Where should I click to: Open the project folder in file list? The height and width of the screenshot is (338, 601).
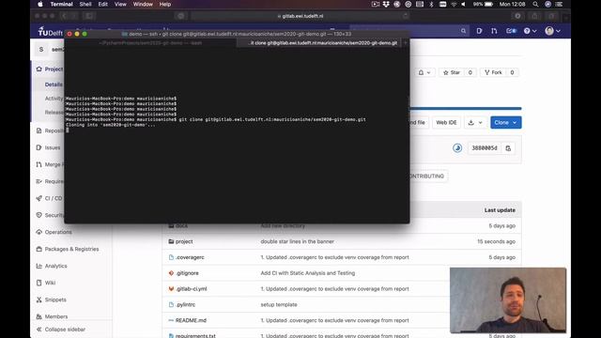(x=184, y=241)
